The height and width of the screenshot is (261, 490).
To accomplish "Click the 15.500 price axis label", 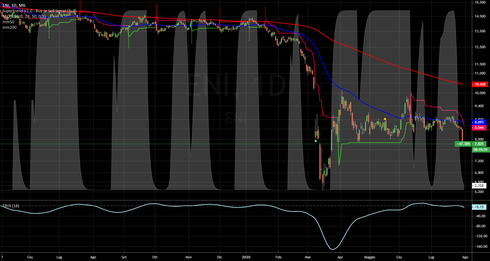I will pos(480,2).
